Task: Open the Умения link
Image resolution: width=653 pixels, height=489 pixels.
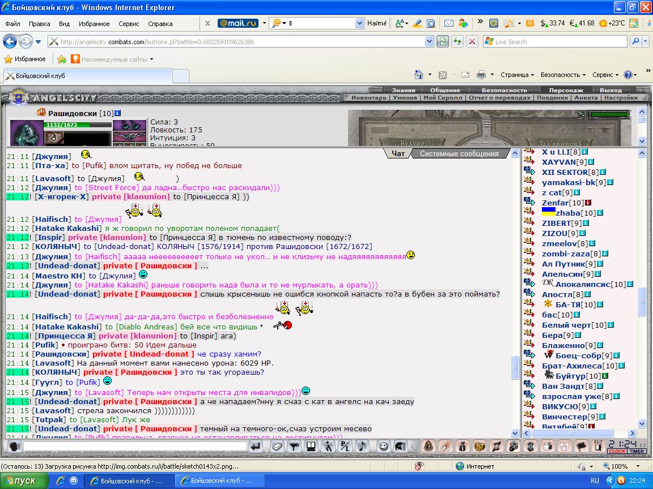Action: click(x=404, y=98)
